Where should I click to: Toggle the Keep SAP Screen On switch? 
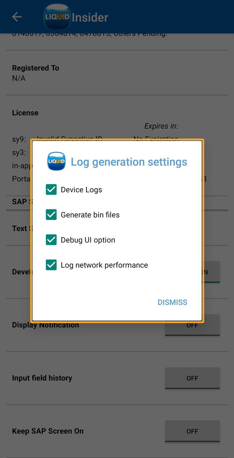[192, 431]
